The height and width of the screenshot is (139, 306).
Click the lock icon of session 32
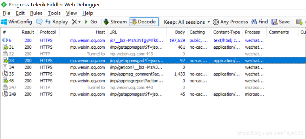click(5, 54)
